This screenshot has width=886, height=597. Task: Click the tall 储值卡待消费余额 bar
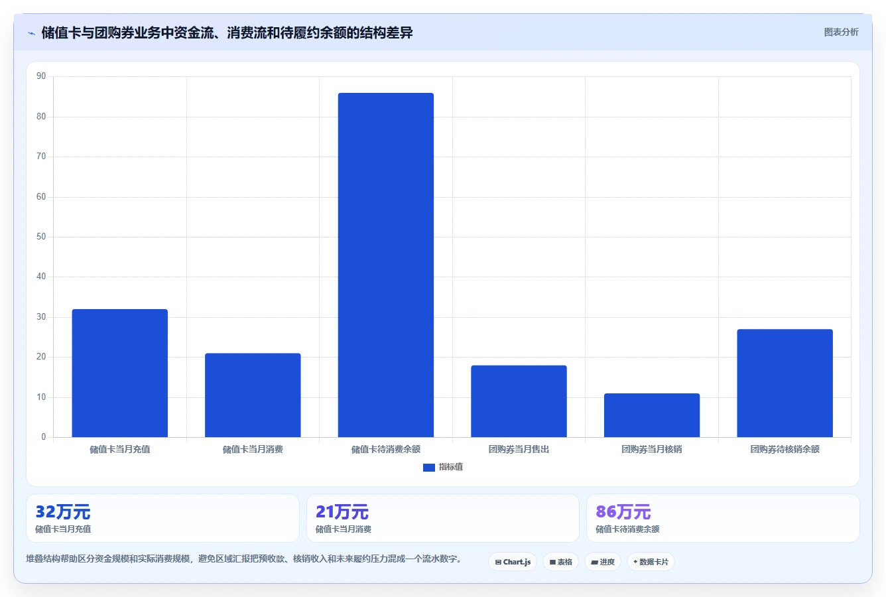386,265
